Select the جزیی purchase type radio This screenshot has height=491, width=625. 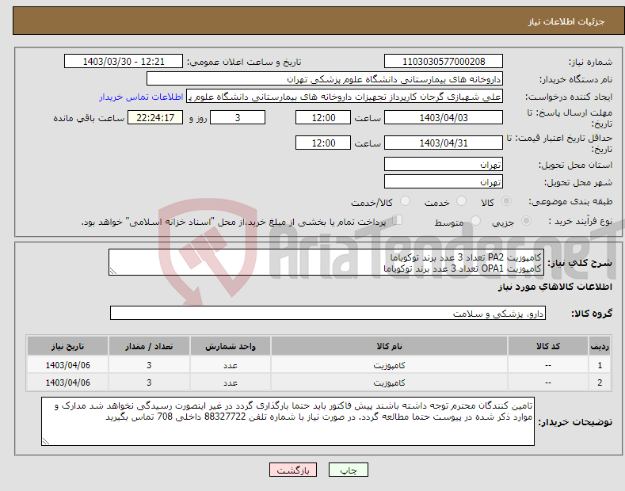(526, 221)
